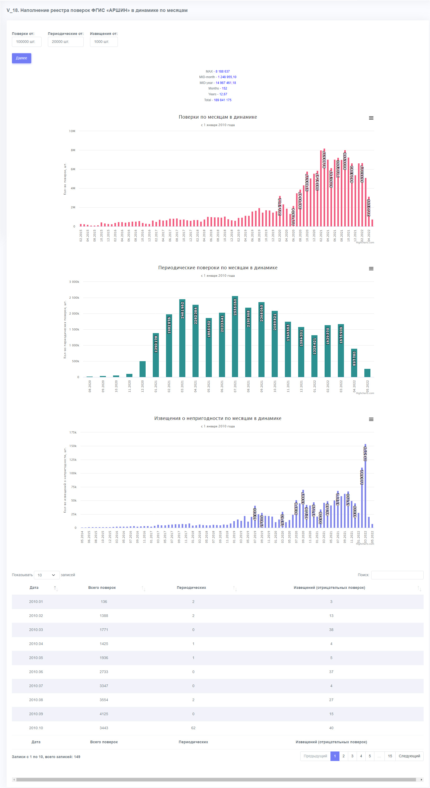Click the 07.2021 bar labeled 2555060
The width and height of the screenshot is (430, 788).
235,337
